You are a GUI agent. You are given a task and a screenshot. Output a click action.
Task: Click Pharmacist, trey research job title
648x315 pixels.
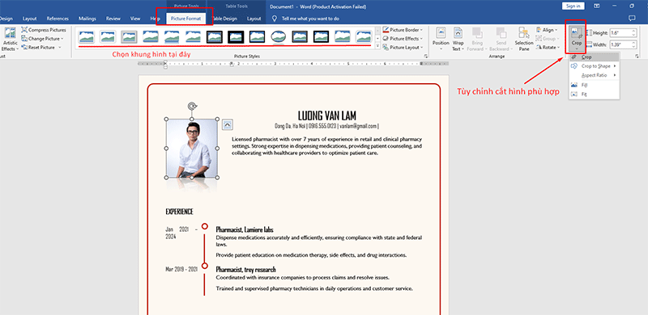(246, 270)
